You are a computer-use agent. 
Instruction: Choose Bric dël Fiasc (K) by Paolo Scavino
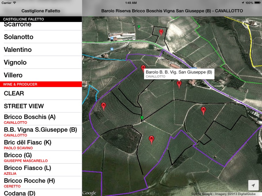click(41, 144)
